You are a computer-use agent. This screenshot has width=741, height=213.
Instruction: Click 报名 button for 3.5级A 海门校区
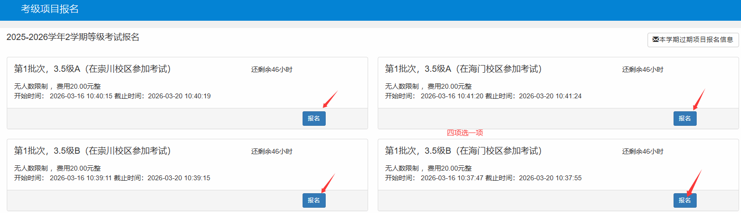(x=685, y=119)
